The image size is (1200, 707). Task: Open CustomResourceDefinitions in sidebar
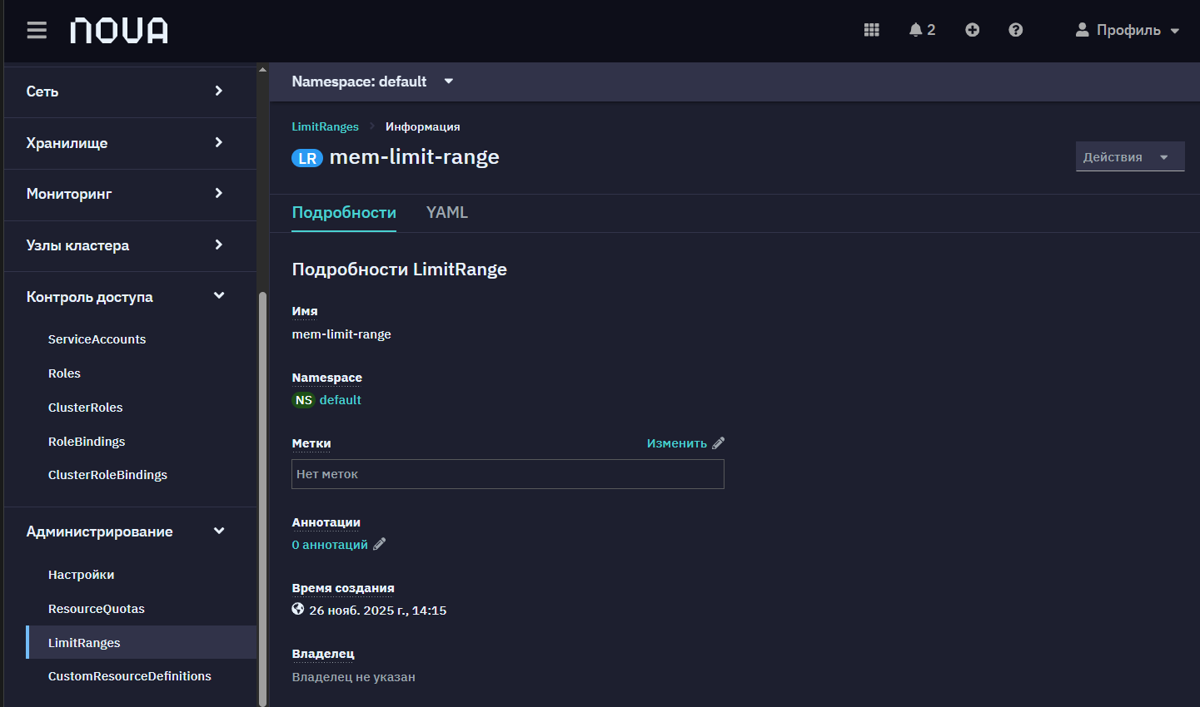(x=129, y=676)
